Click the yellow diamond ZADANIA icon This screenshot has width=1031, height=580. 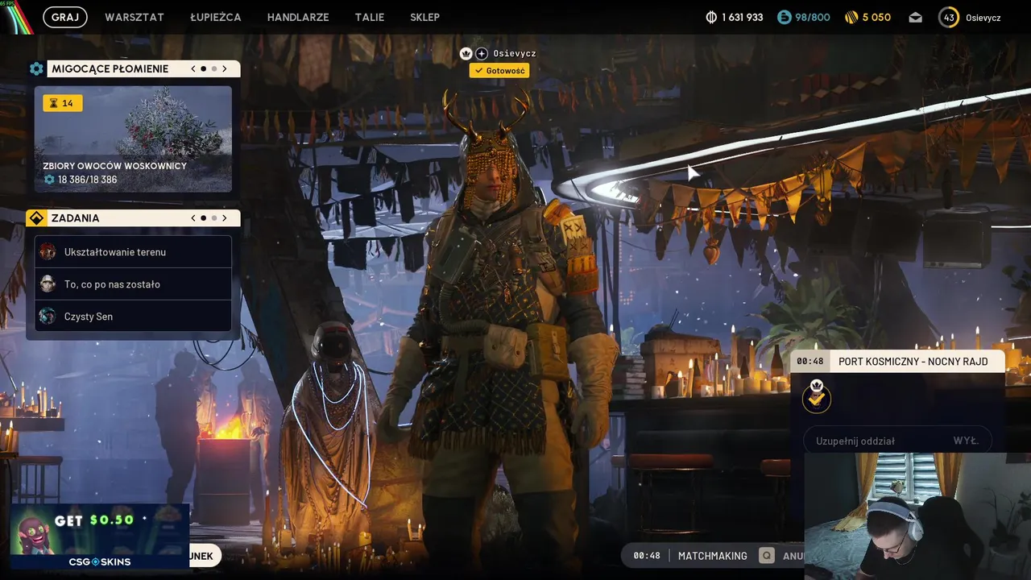(36, 217)
